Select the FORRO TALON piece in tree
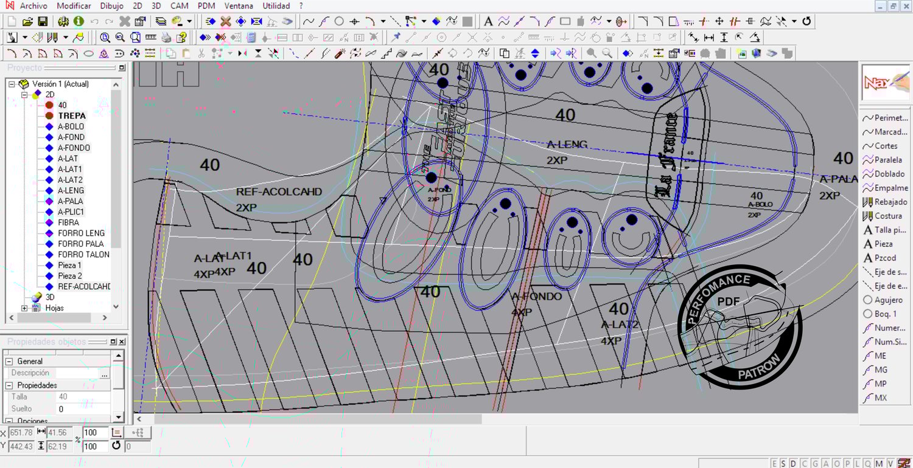This screenshot has height=468, width=913. (x=83, y=255)
